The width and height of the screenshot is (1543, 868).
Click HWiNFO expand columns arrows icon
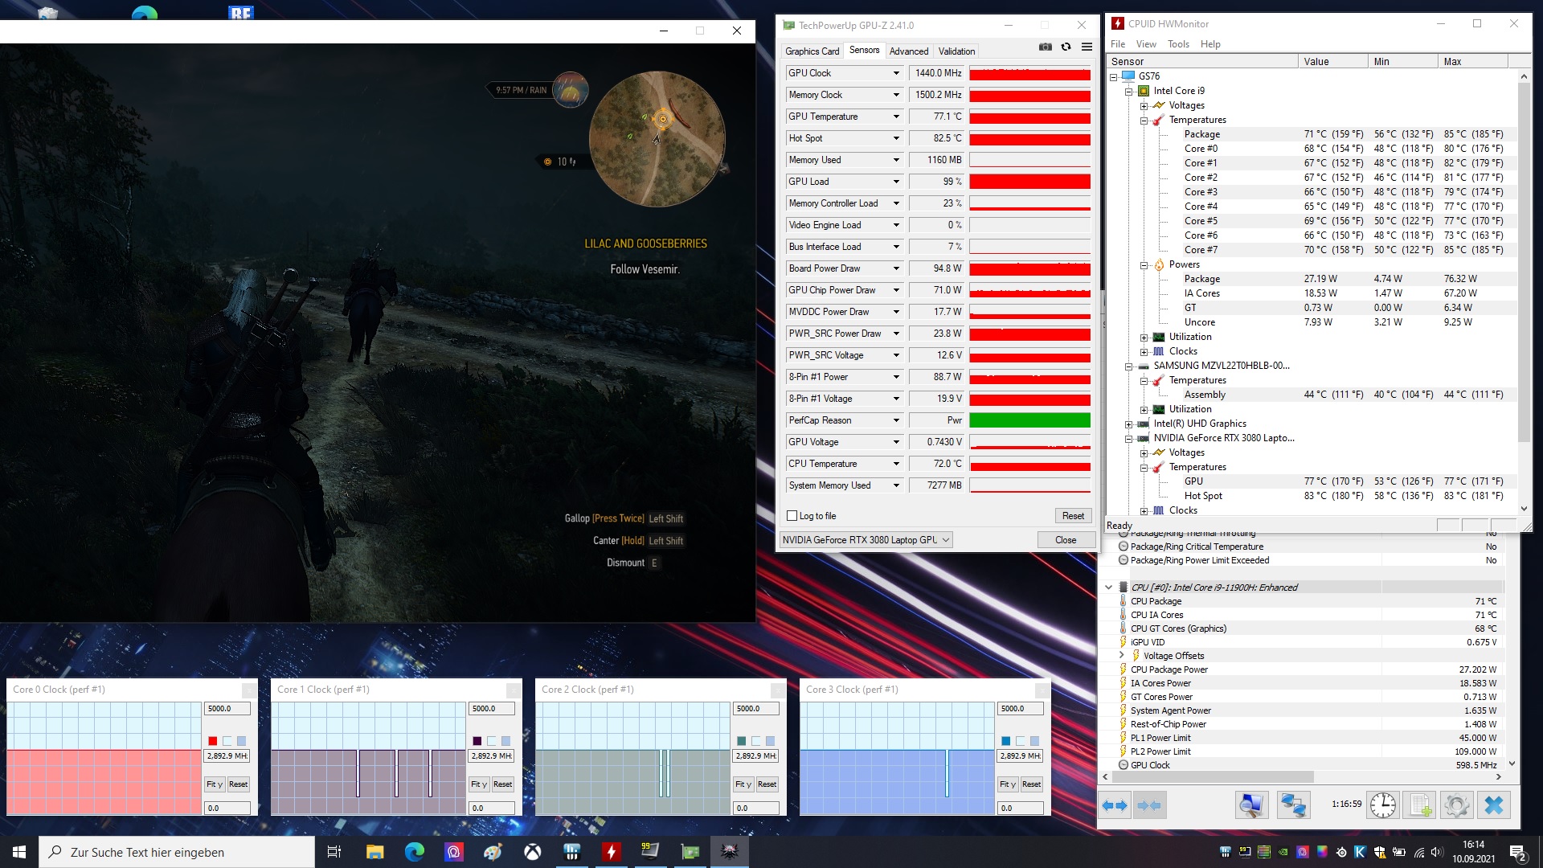1115,805
